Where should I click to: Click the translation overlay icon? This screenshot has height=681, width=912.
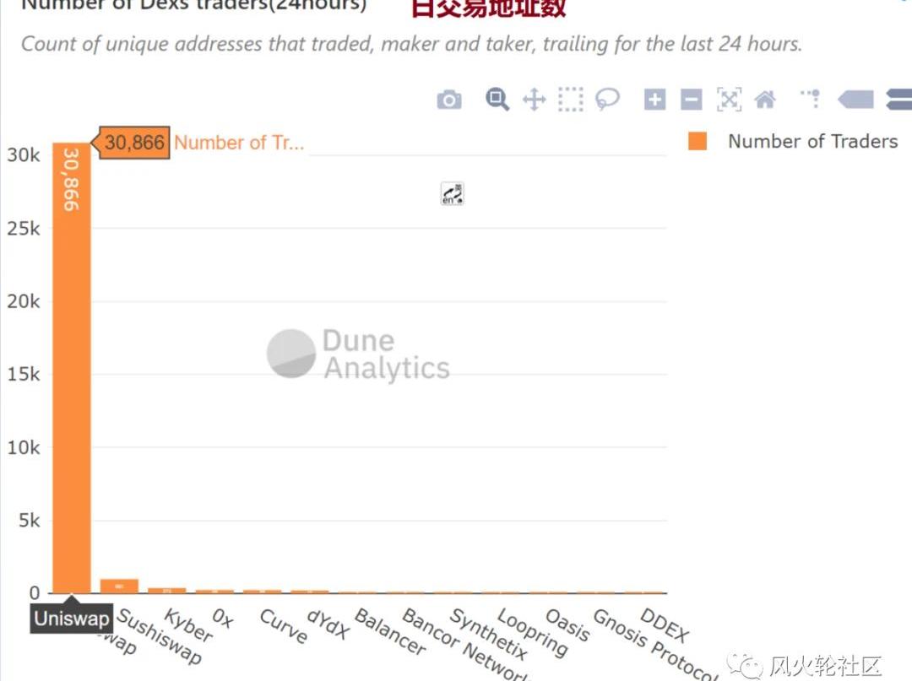[x=452, y=194]
